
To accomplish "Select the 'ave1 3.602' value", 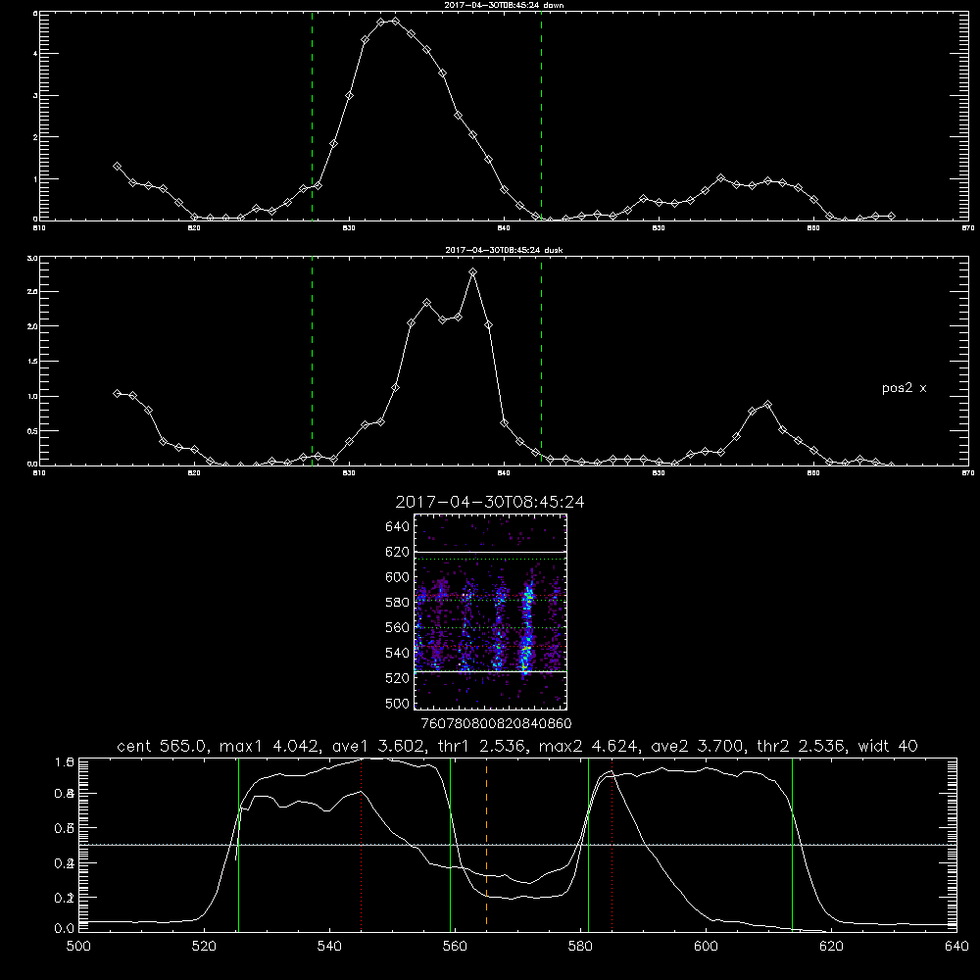I will point(381,746).
